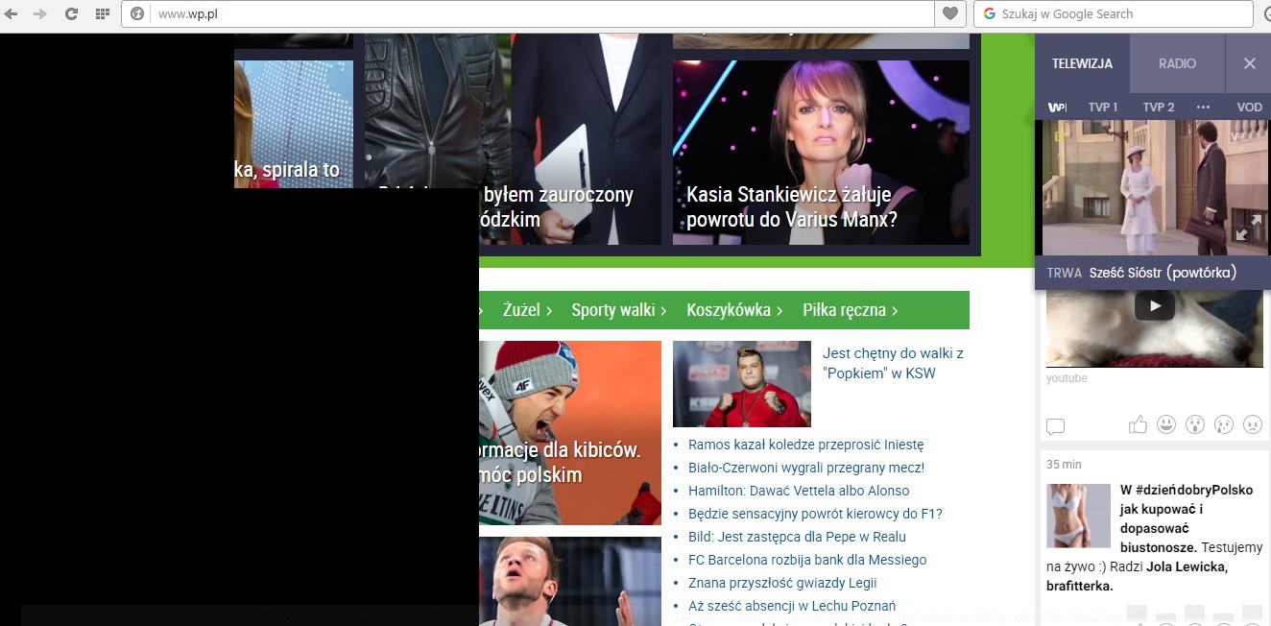Open 'Znana przyszłość gwiazdy Legii' link
This screenshot has width=1271, height=626.
tap(782, 583)
